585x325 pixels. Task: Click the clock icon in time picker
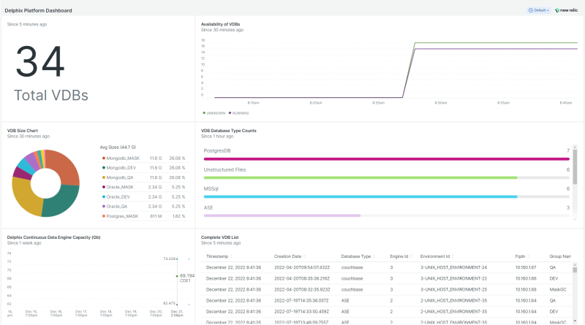tap(531, 10)
